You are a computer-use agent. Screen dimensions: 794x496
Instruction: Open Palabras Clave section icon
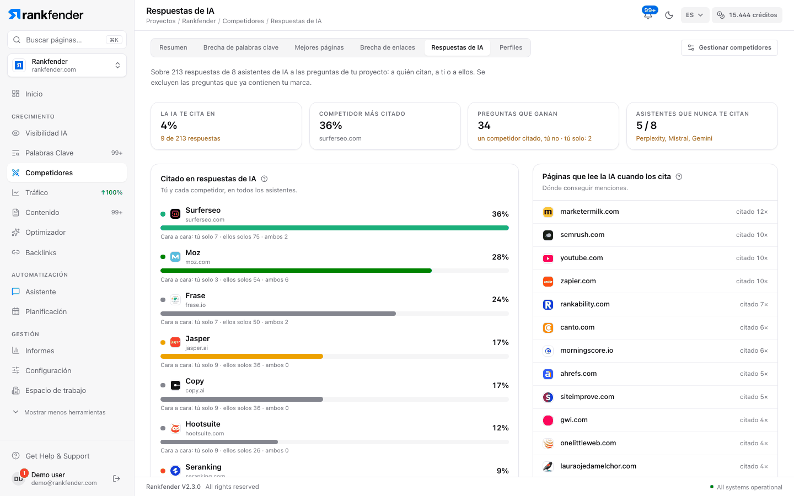pos(15,153)
